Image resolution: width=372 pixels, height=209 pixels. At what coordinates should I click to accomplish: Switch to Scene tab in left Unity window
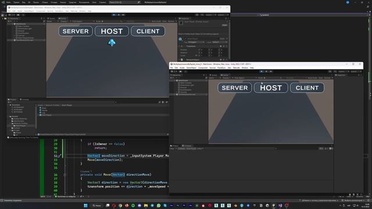51,19
